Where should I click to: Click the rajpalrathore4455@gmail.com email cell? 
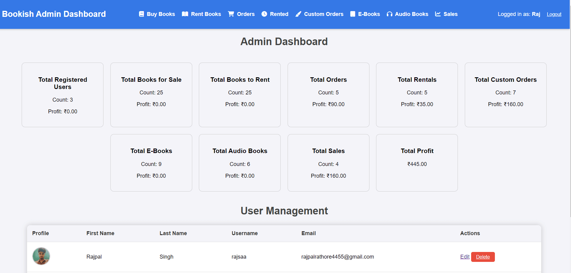338,257
